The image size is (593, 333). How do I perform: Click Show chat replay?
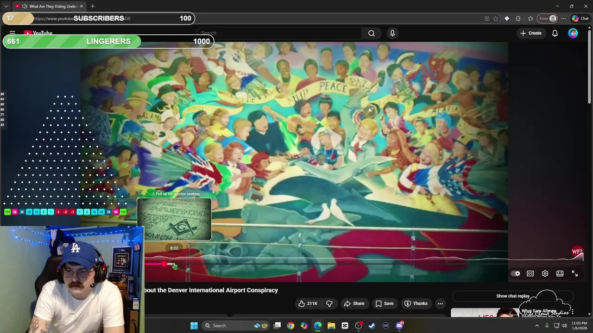click(513, 296)
